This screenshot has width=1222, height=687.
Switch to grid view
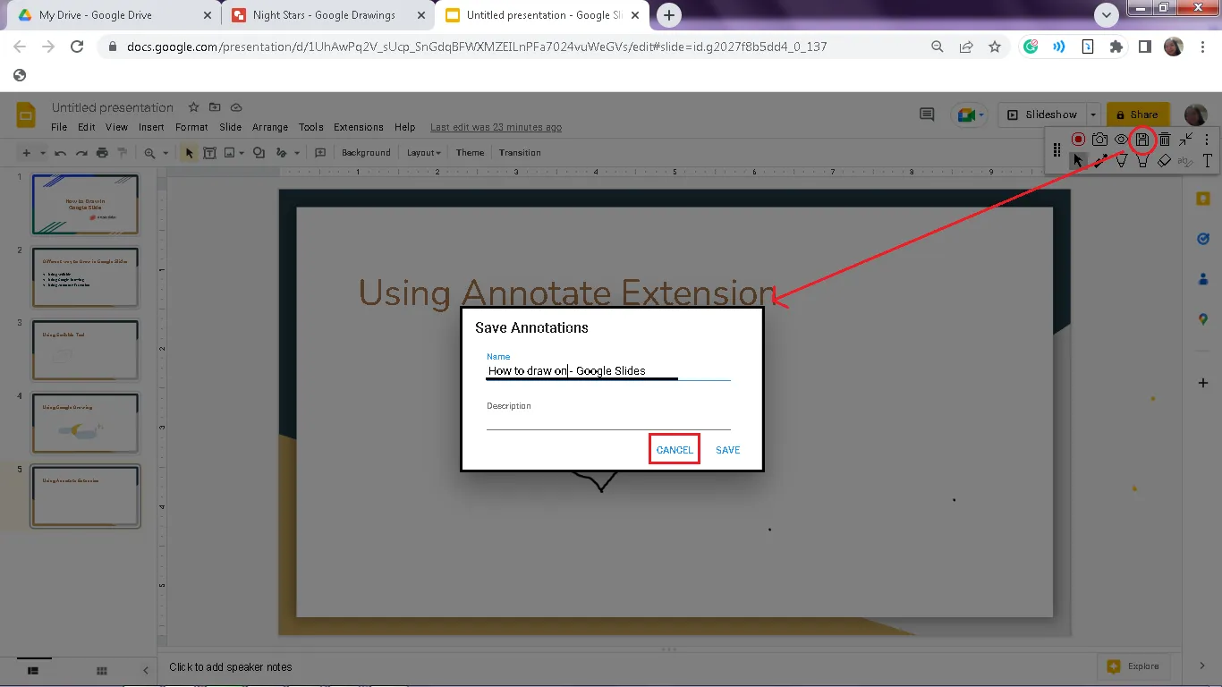tap(102, 670)
